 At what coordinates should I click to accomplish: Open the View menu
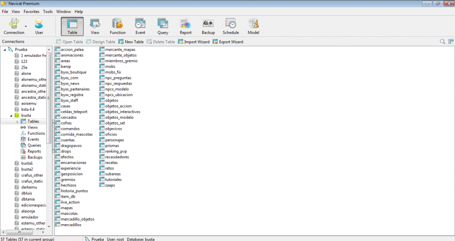tap(16, 12)
